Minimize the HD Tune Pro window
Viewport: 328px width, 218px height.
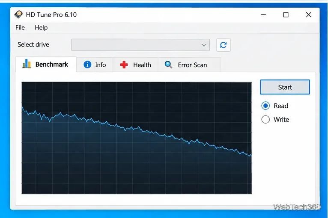click(x=263, y=15)
